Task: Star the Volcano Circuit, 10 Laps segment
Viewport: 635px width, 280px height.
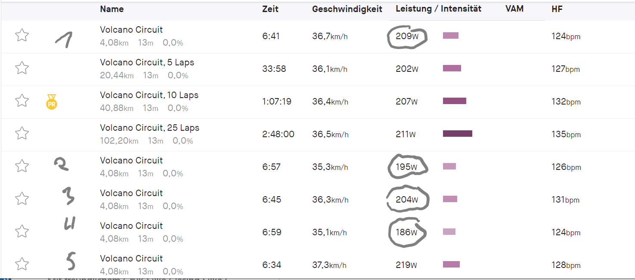Action: pyautogui.click(x=22, y=101)
